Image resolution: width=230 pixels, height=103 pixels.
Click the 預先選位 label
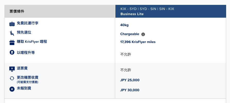click(24, 32)
